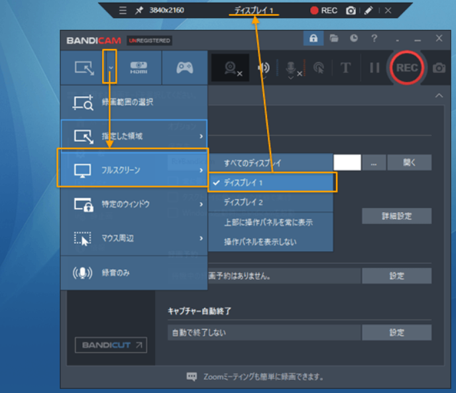This screenshot has height=393, width=456.
Task: Click the pencil draw icon on the top bar
Action: [x=369, y=11]
